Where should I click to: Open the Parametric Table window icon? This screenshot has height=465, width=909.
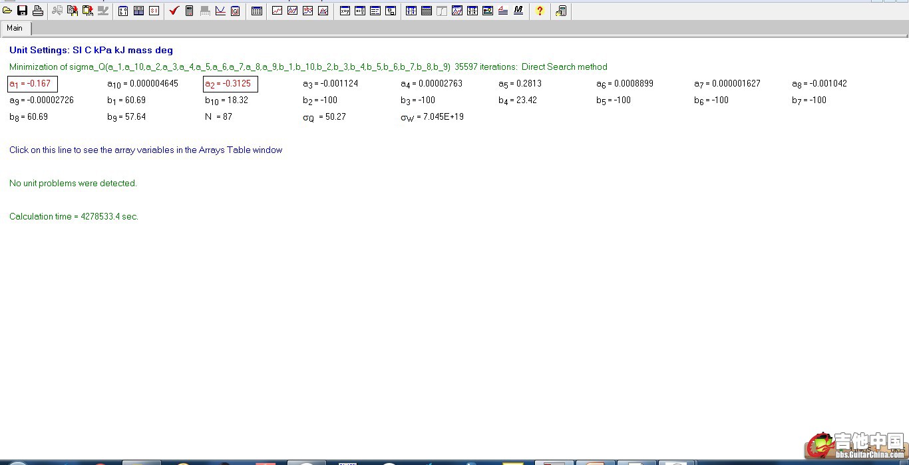411,11
